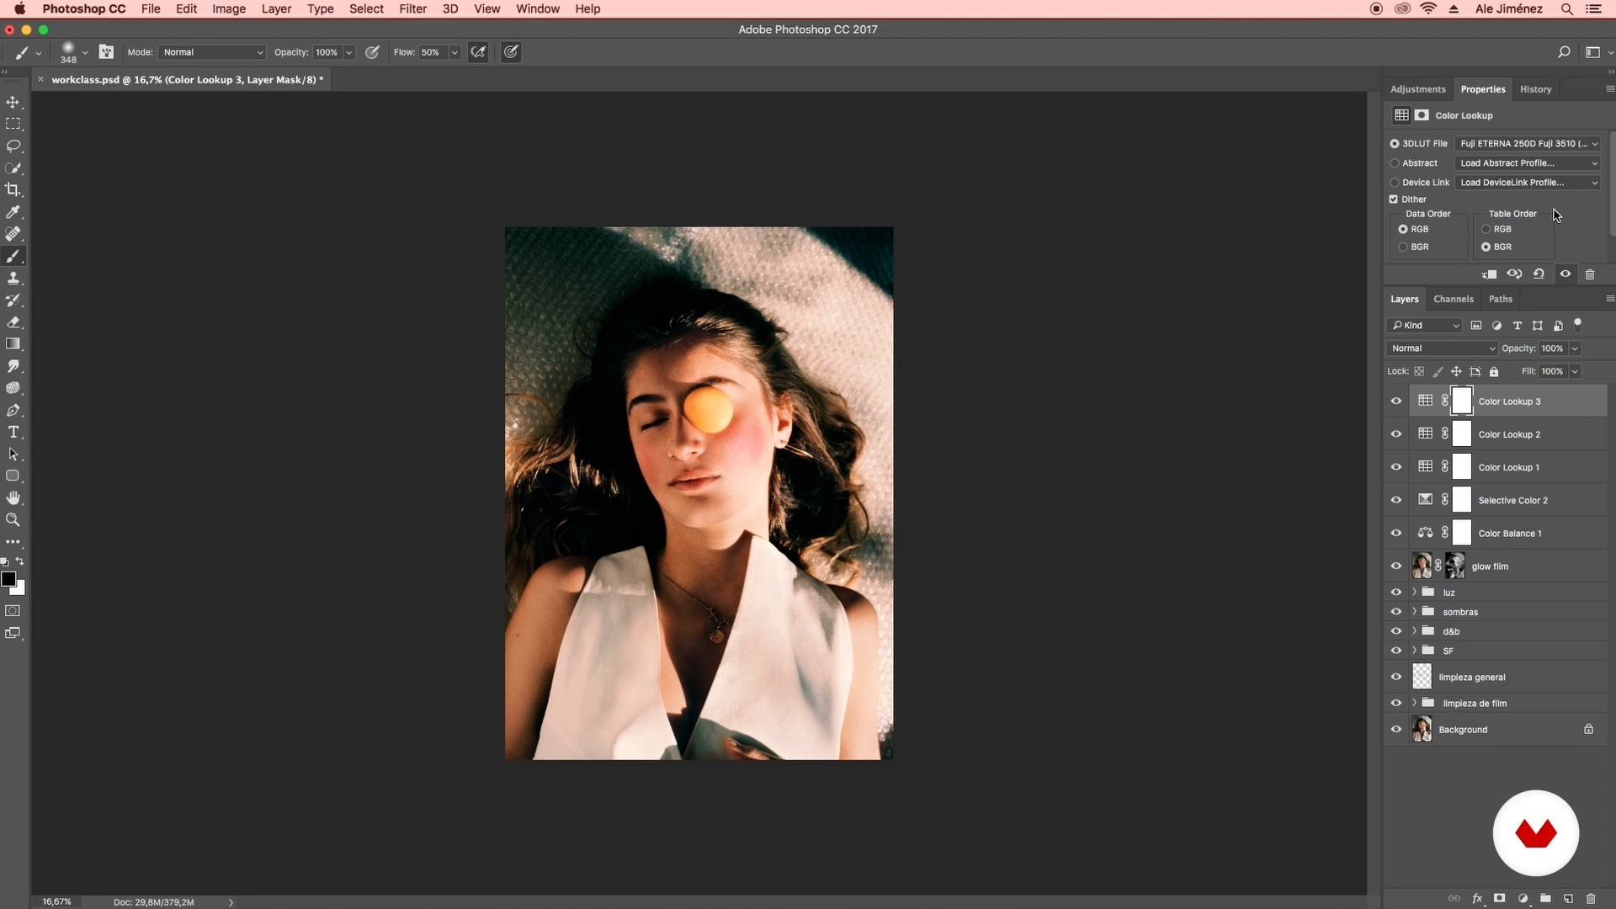Switch to the Channels tab
The image size is (1616, 909).
tap(1453, 299)
